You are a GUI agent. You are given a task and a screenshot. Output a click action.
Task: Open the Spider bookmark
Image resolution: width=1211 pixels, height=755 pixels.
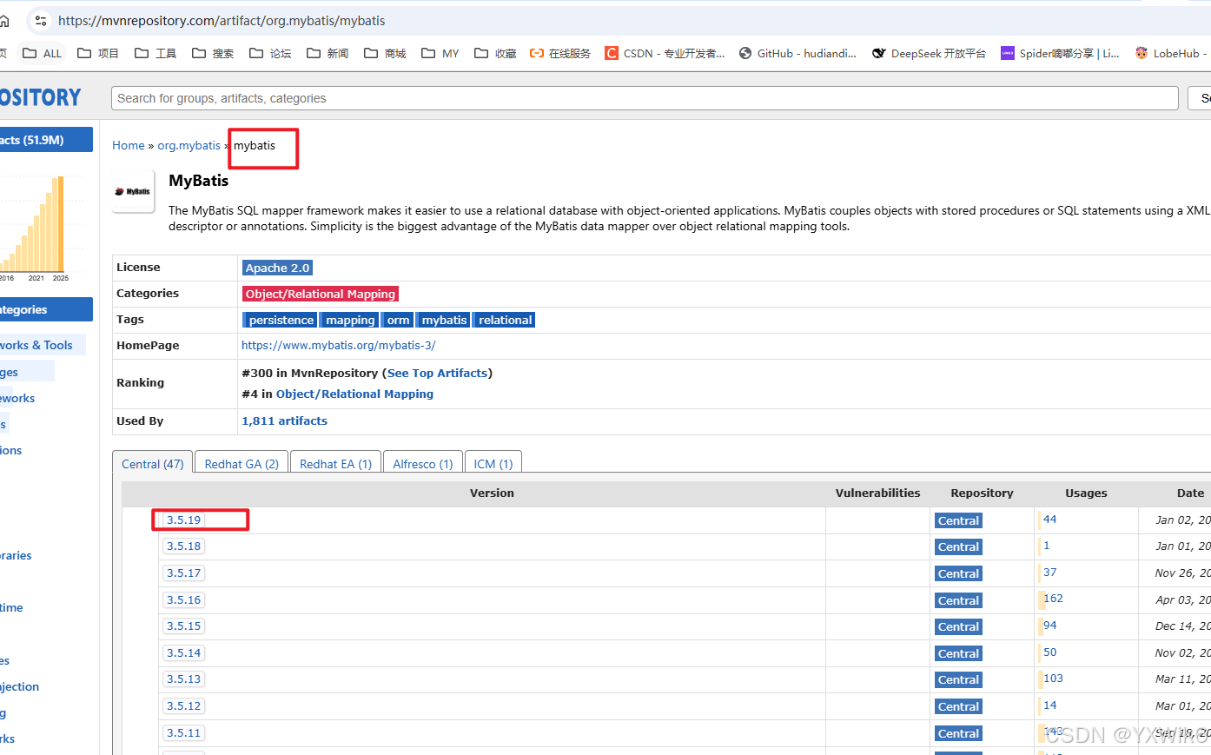point(1060,53)
